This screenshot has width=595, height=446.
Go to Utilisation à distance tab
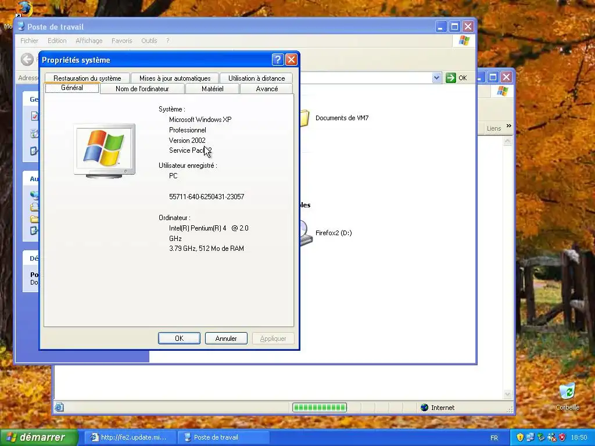256,78
